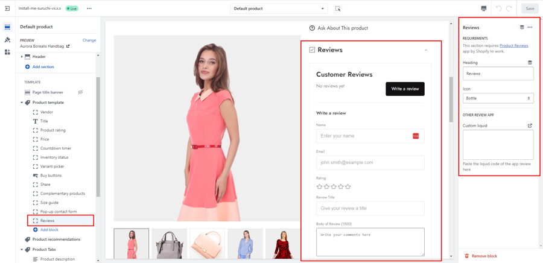Select the Size guide block
This screenshot has width=543, height=263.
coord(49,203)
